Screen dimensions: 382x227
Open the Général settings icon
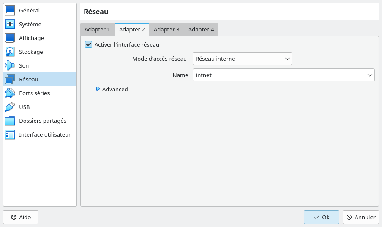click(x=10, y=10)
